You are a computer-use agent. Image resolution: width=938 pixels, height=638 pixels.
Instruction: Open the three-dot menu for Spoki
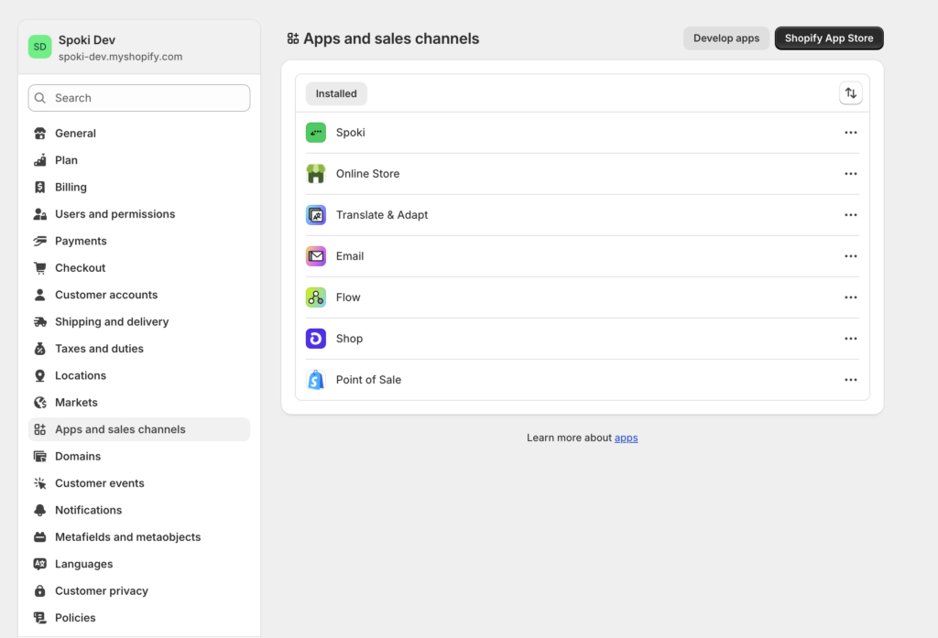pos(850,133)
